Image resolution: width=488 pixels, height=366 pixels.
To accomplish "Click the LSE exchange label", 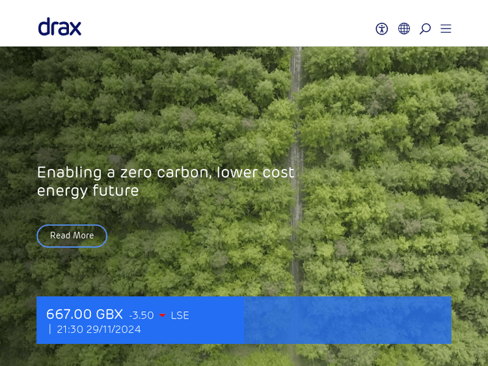I will click(180, 316).
